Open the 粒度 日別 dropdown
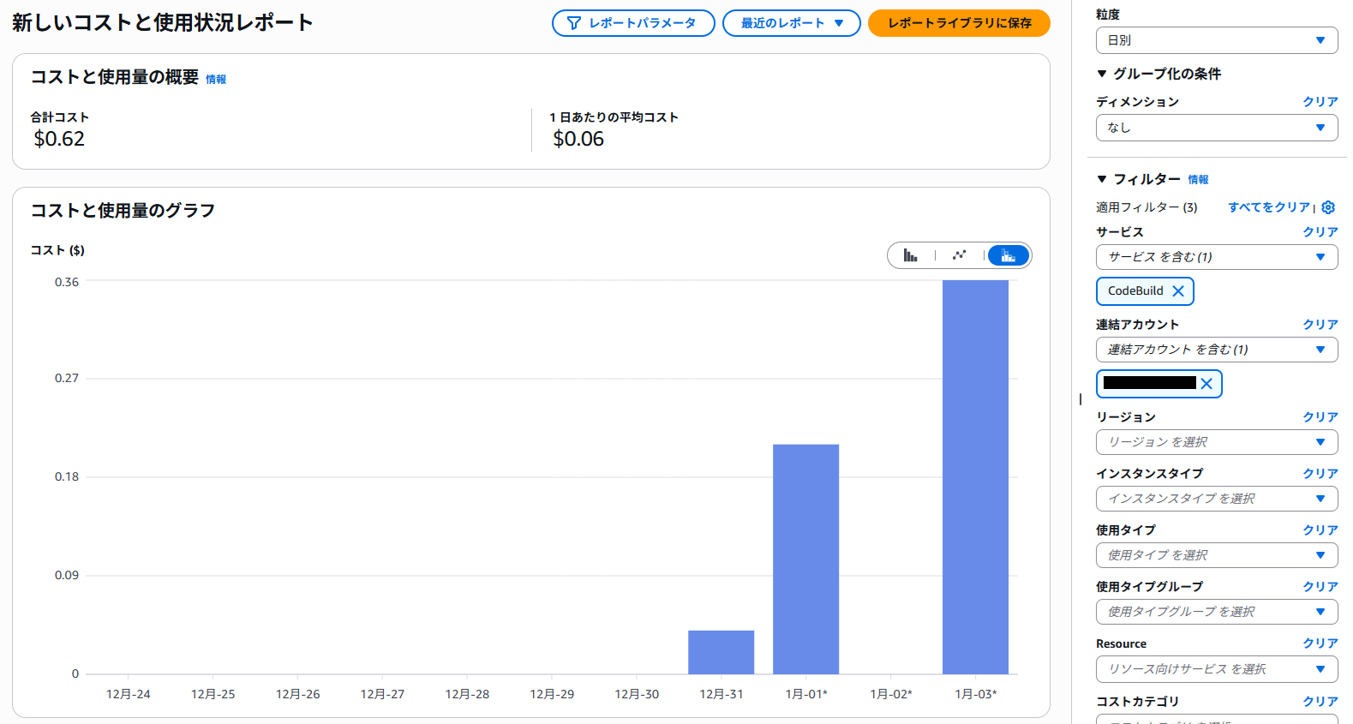 point(1217,40)
